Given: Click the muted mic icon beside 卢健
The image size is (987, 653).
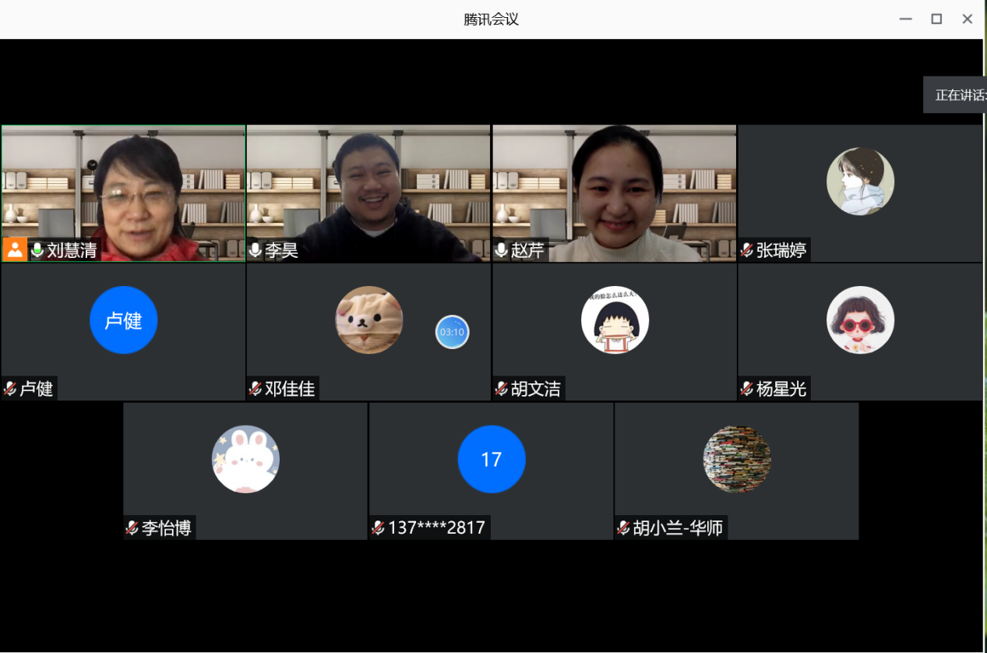Looking at the screenshot, I should click(10, 388).
